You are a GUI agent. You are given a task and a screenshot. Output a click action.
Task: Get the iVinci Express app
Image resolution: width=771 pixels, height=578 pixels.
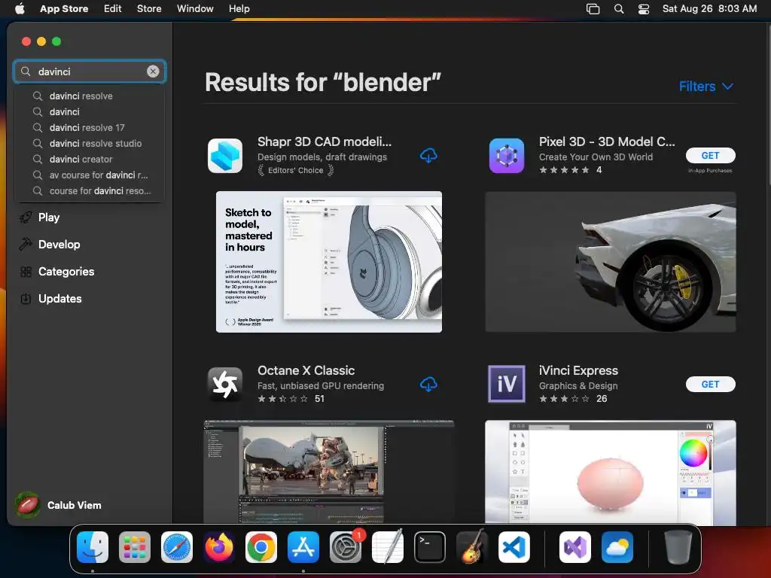(x=711, y=385)
